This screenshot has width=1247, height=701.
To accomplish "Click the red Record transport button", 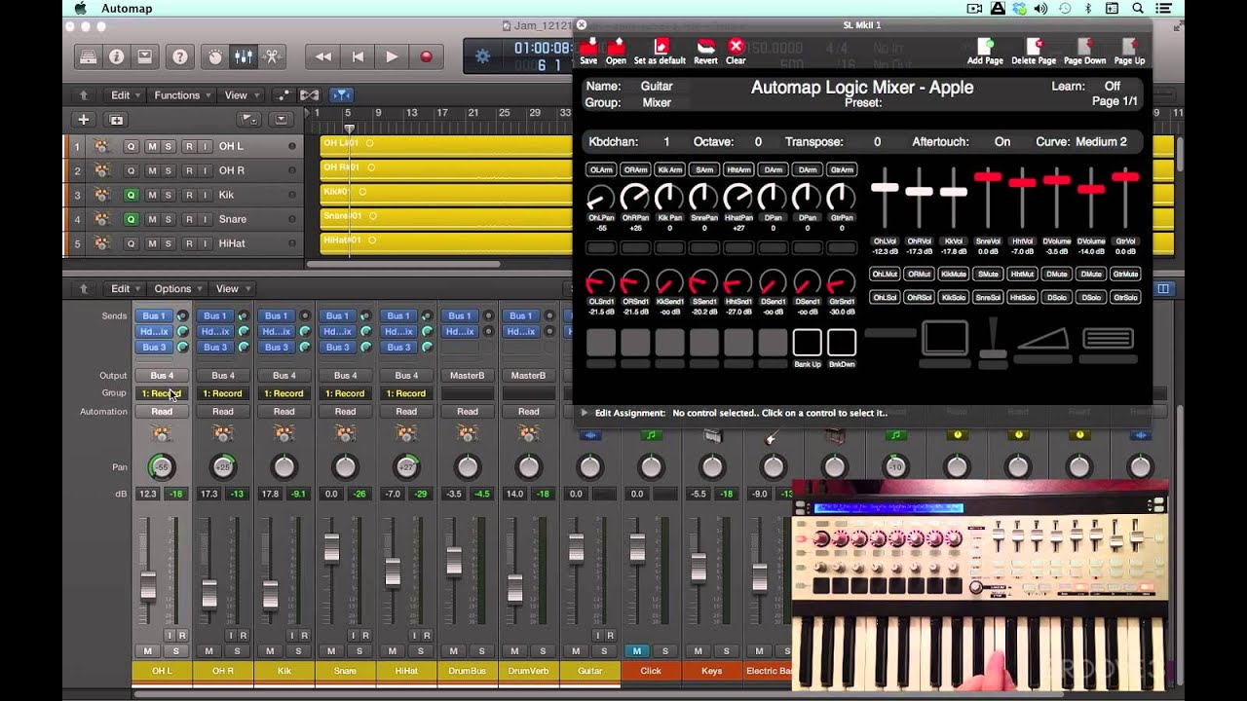I will (x=426, y=56).
